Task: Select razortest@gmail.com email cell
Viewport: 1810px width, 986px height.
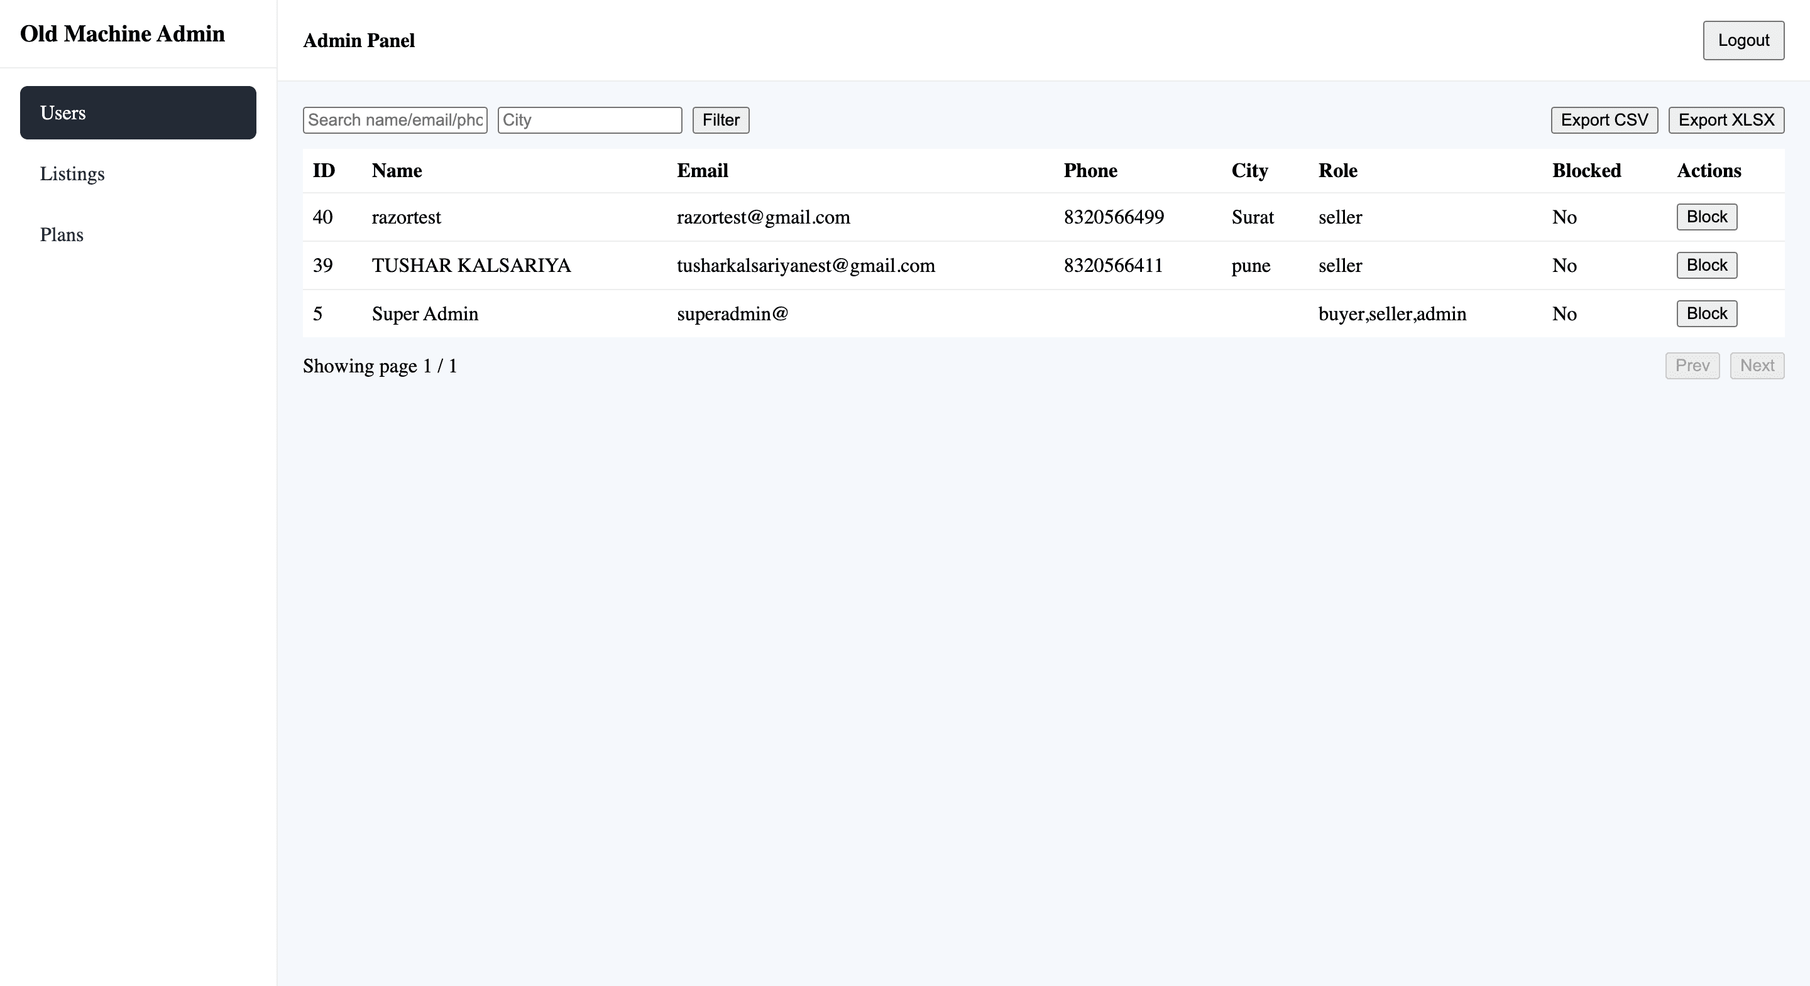Action: pyautogui.click(x=763, y=218)
